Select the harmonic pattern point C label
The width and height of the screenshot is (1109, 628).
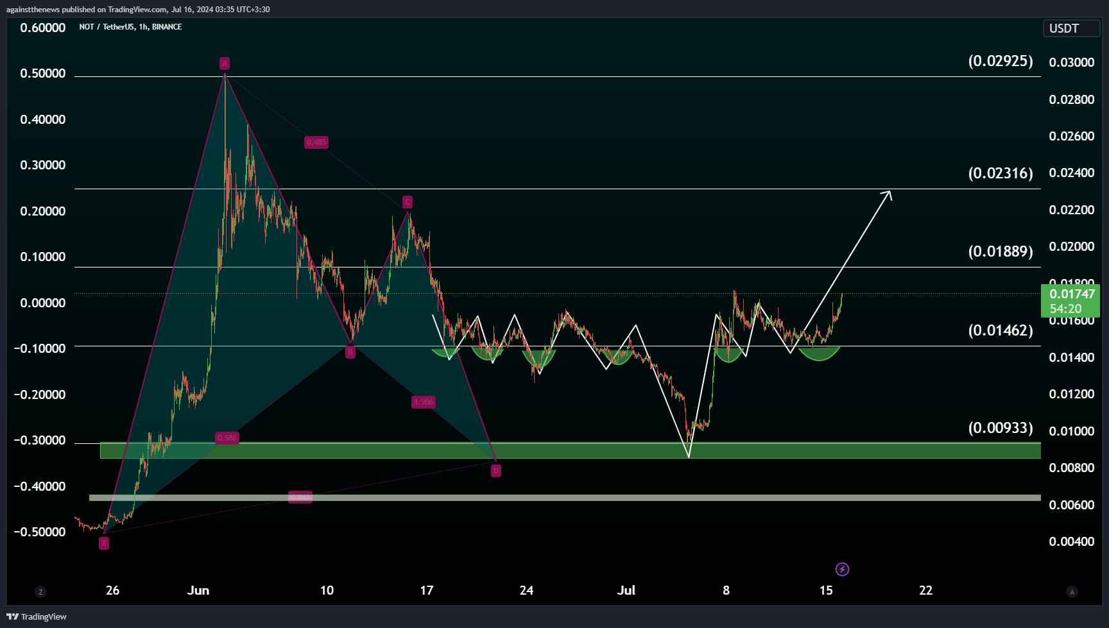407,202
